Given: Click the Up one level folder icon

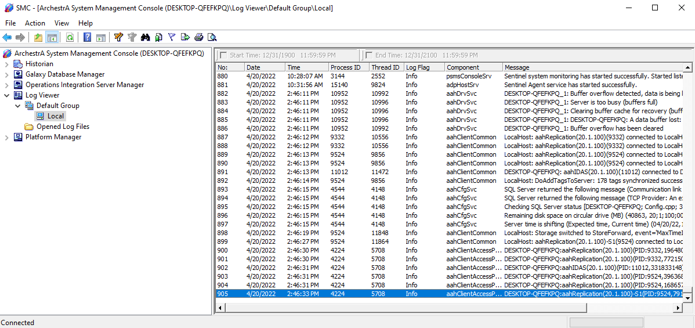Looking at the screenshot, I should pyautogui.click(x=38, y=37).
